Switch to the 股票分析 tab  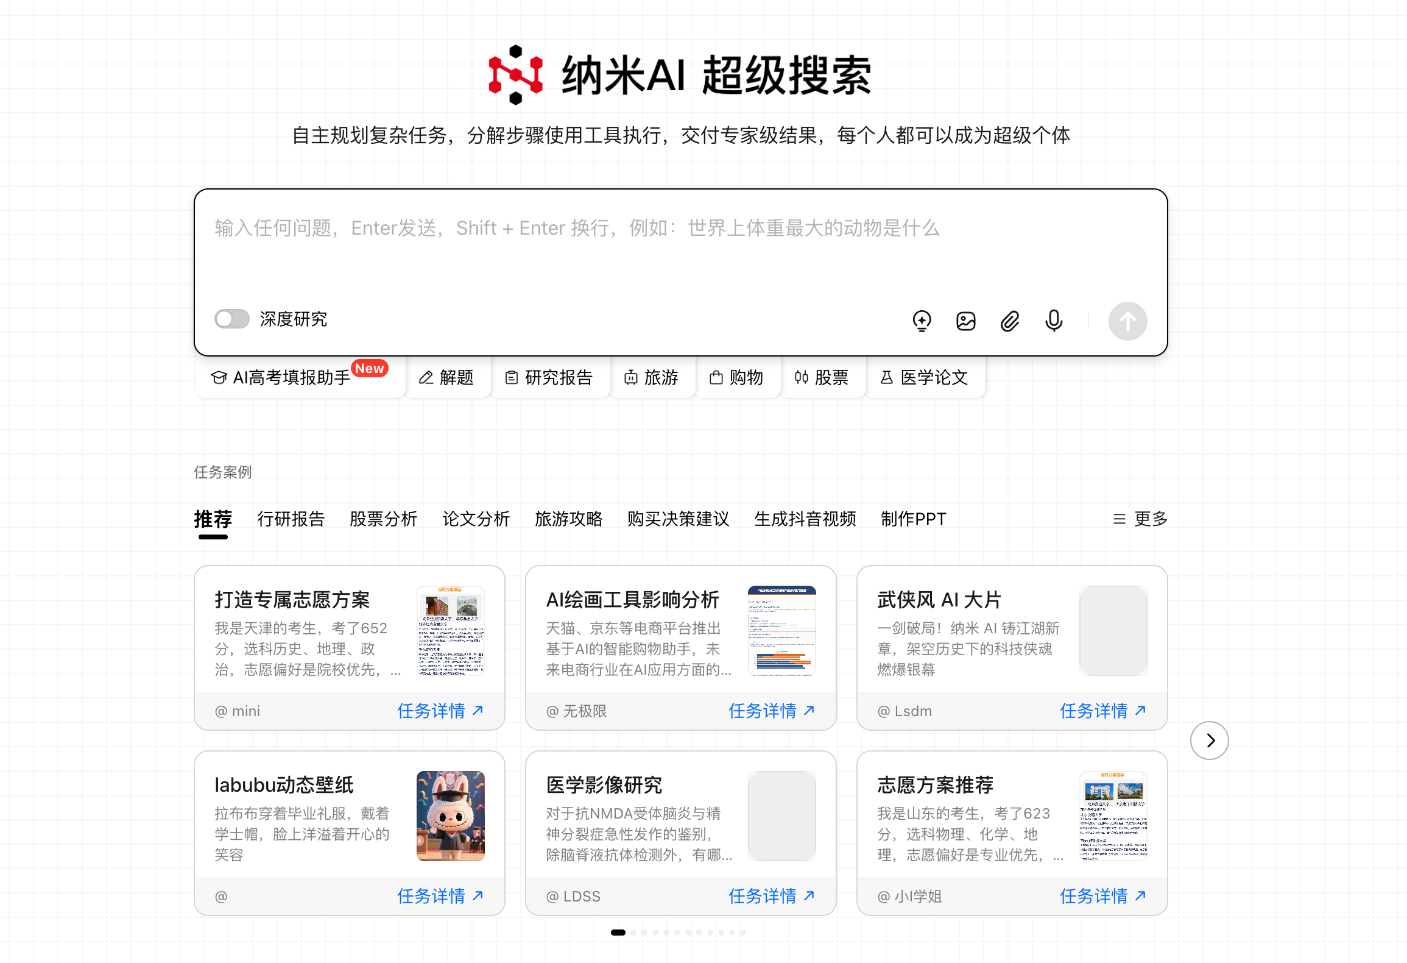383,519
